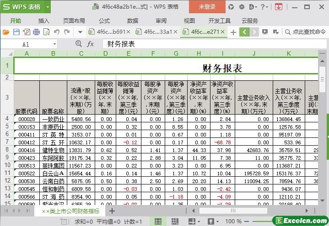
Task: Select the sheet tab ××类上市公司财务指标
Action: tap(70, 211)
